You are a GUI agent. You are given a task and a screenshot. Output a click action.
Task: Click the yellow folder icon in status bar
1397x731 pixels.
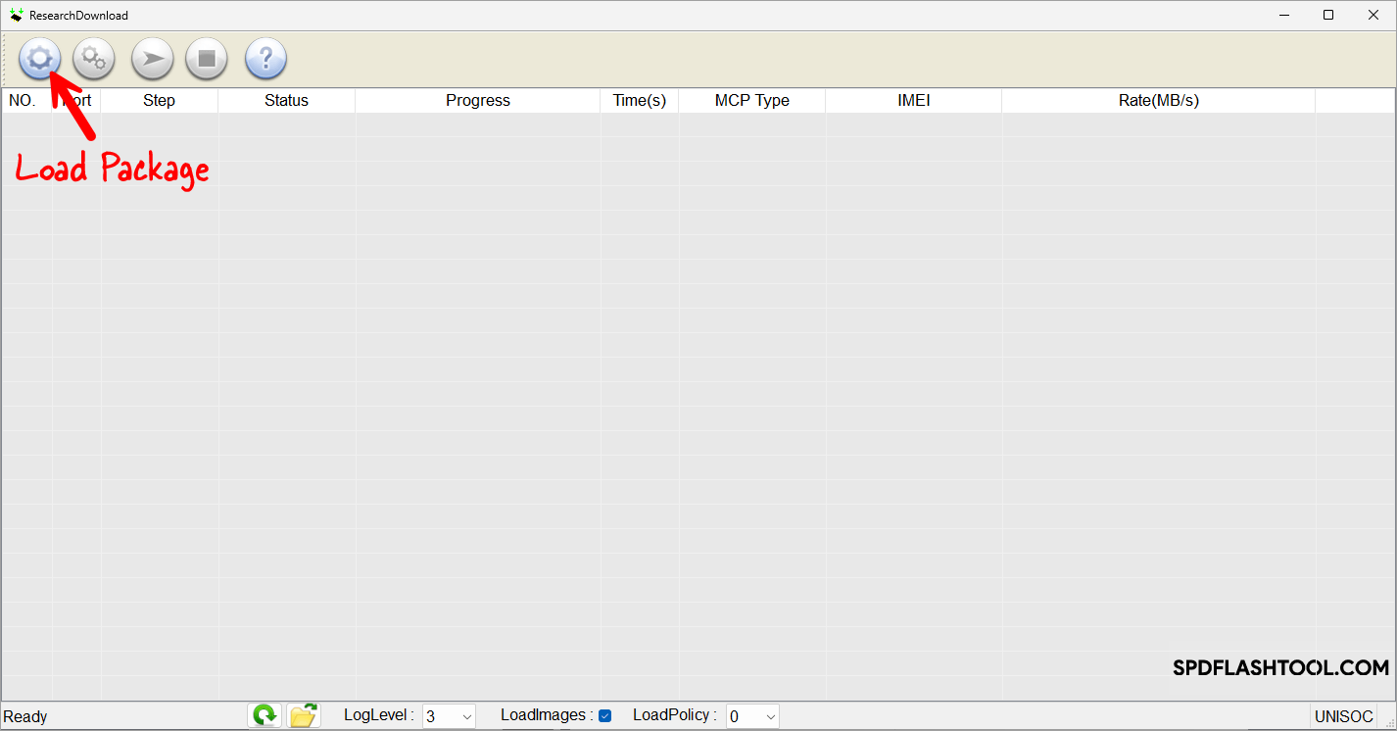[x=304, y=716]
